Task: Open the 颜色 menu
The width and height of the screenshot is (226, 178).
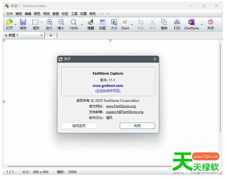Action: (37, 14)
